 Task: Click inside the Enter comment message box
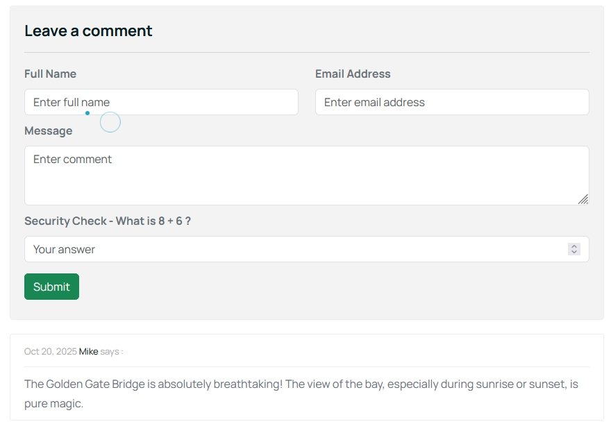pyautogui.click(x=305, y=173)
